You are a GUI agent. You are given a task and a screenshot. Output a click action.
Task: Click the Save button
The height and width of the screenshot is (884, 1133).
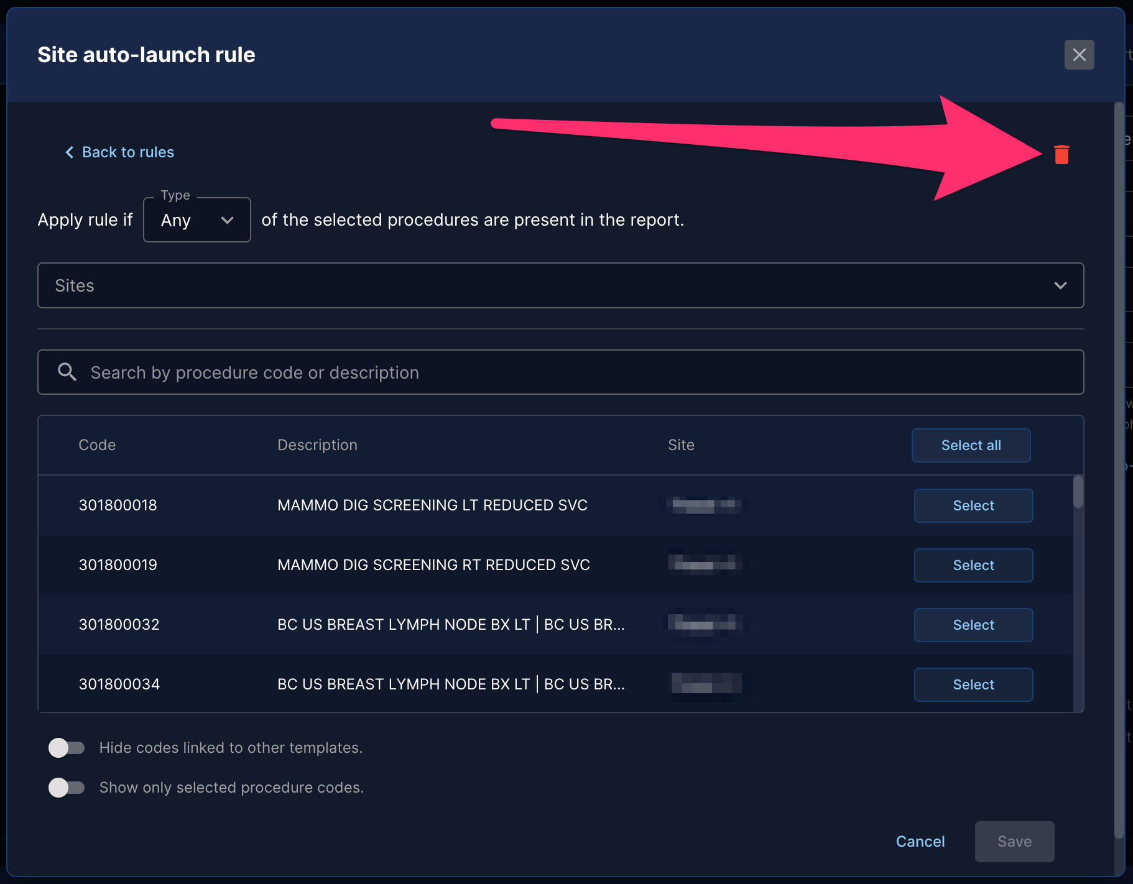1014,842
